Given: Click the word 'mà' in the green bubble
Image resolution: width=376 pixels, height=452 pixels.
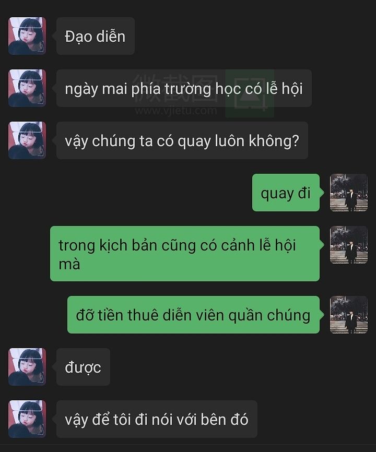Looking at the screenshot, I should [x=69, y=265].
